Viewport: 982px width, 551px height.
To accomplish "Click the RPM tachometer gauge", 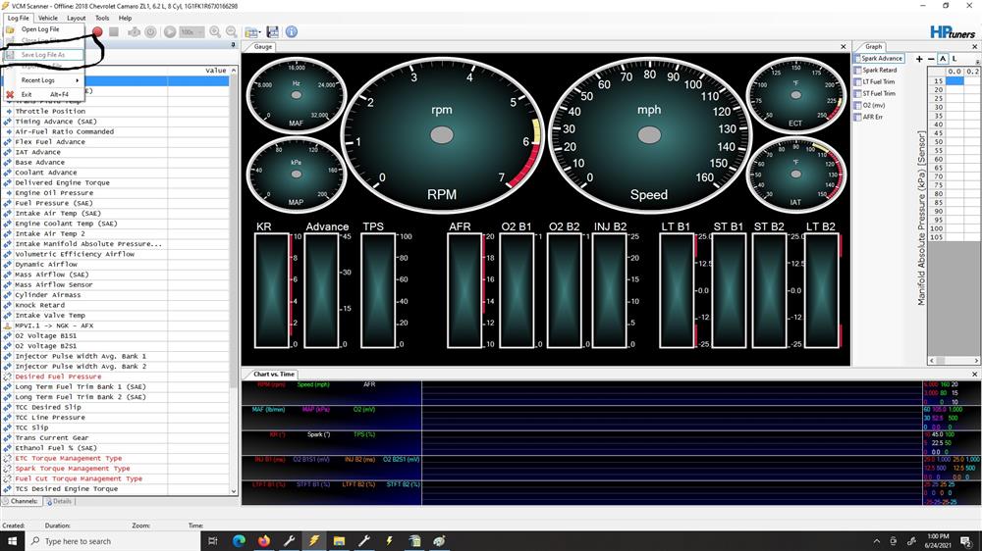I will click(442, 135).
